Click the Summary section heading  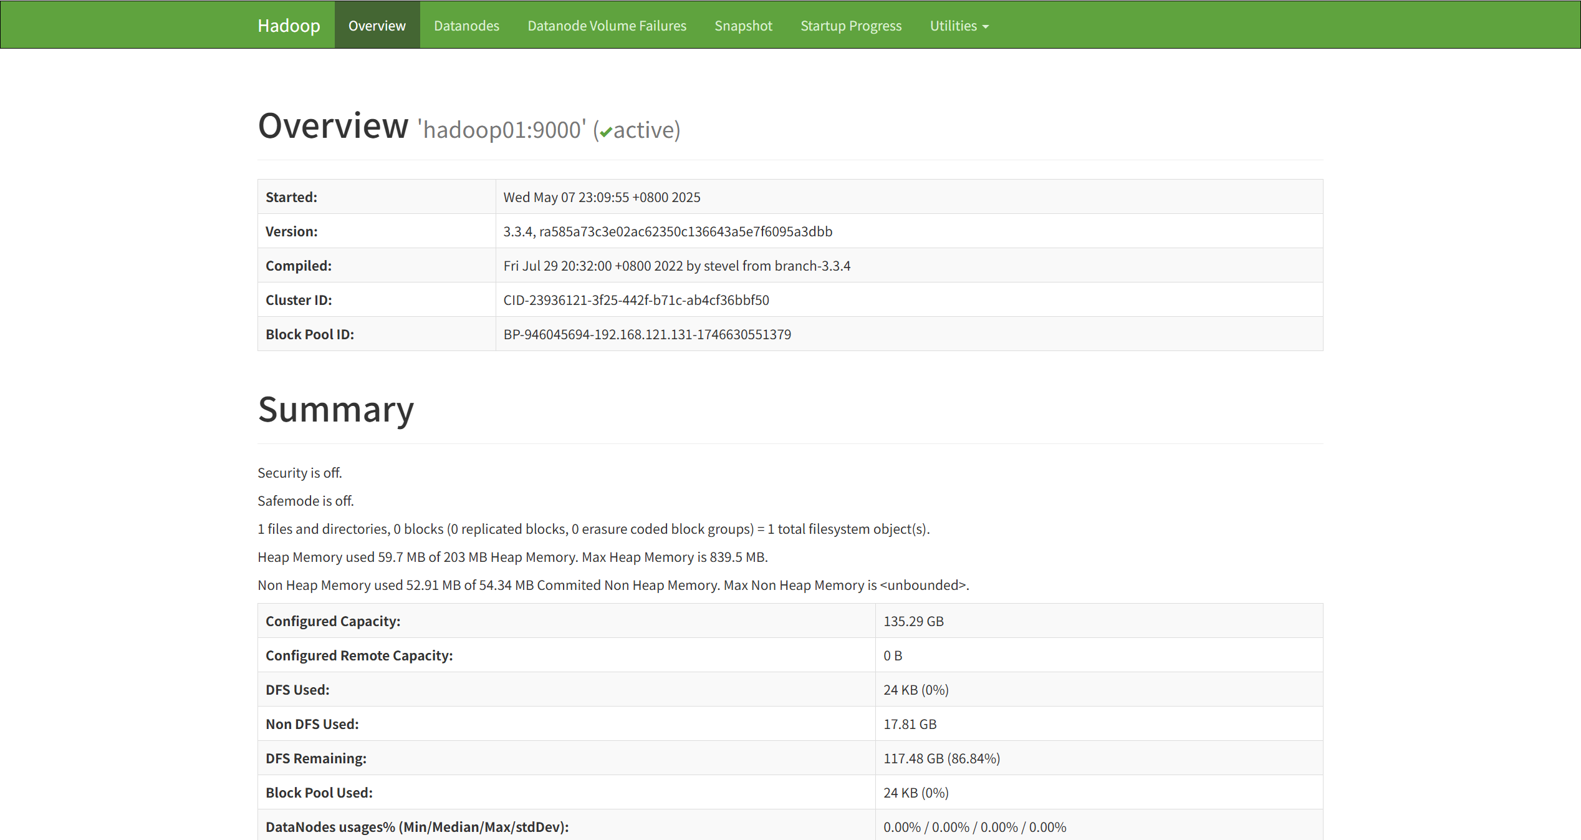(x=335, y=410)
